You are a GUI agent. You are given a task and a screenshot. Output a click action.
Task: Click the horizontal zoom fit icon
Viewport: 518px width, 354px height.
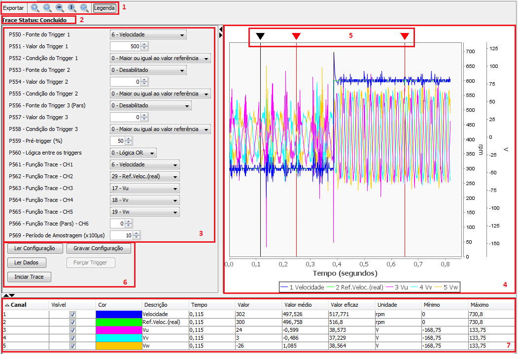[60, 8]
